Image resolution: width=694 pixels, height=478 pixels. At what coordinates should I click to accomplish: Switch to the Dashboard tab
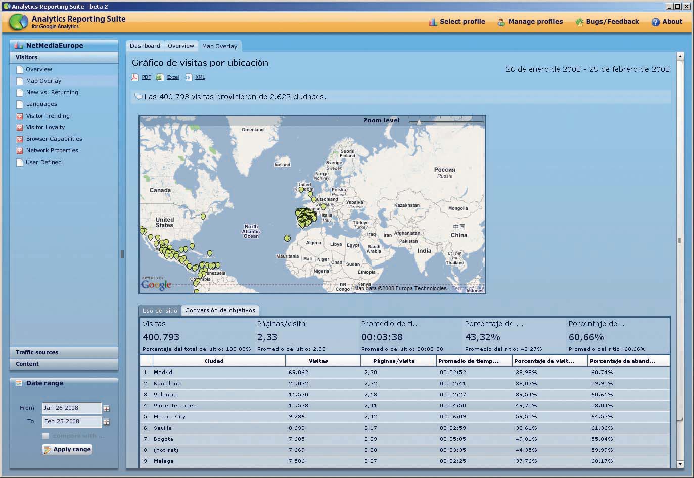tap(145, 46)
